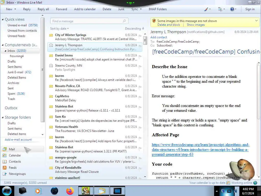Open IMAP Folders from toolbar
Image resolution: width=261 pixels, height=196 pixels.
pyautogui.click(x=158, y=9)
